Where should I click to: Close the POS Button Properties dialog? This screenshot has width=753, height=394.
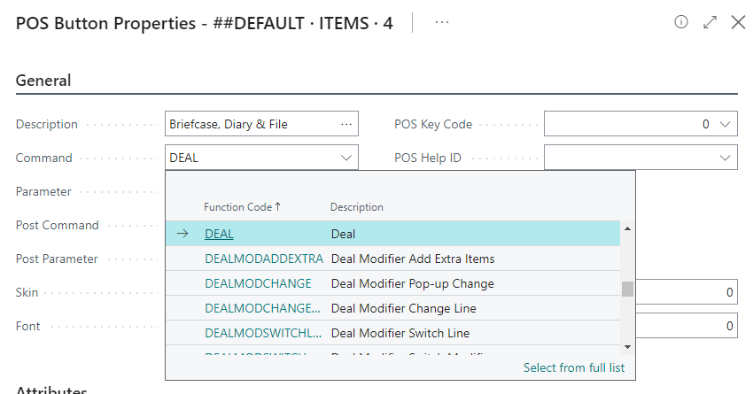pyautogui.click(x=738, y=23)
